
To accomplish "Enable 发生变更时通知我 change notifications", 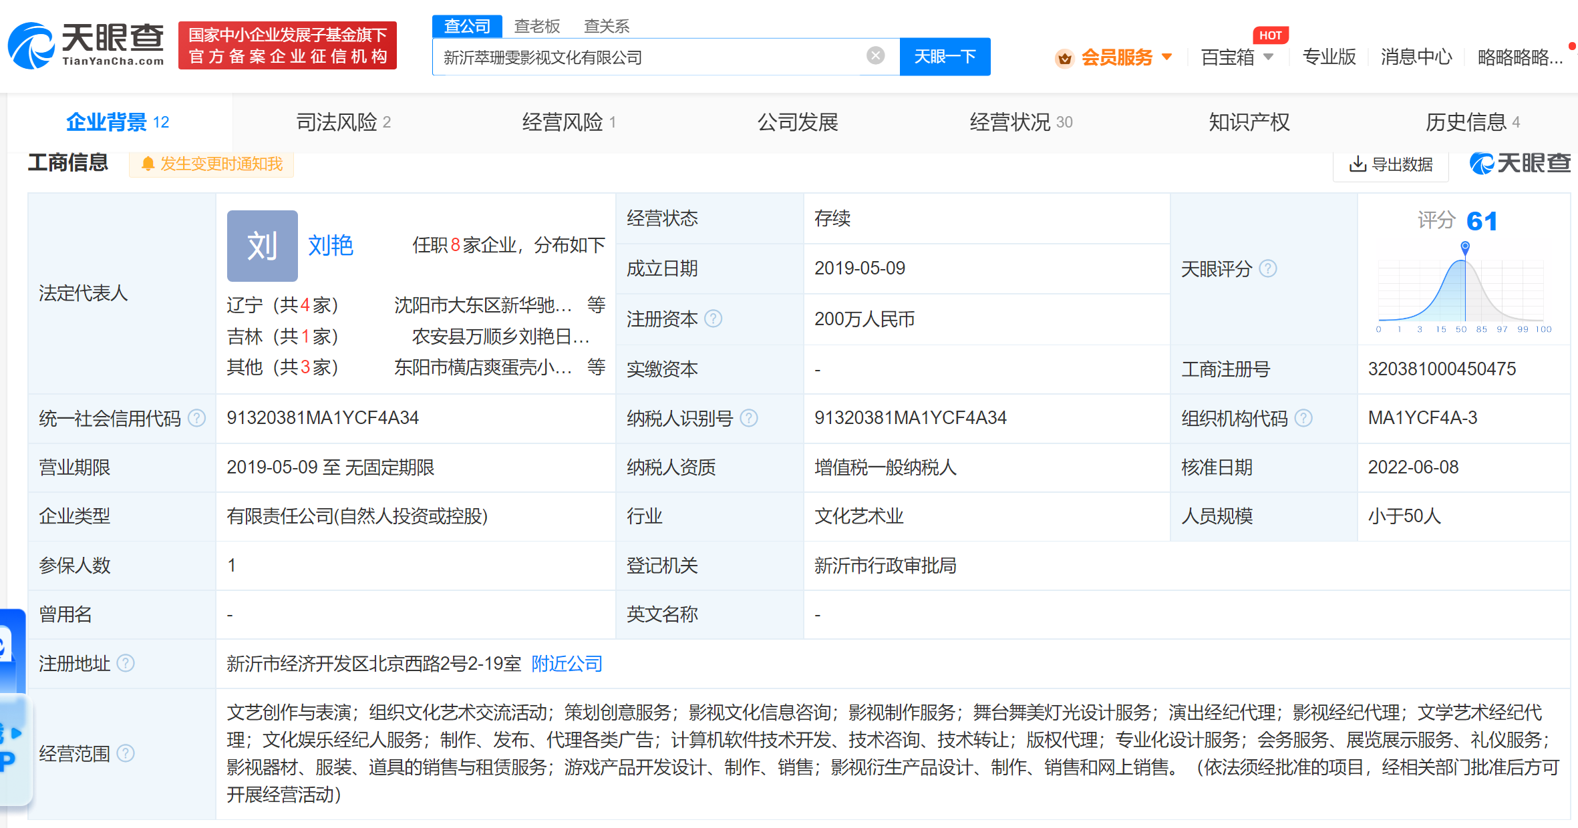I will tap(211, 164).
